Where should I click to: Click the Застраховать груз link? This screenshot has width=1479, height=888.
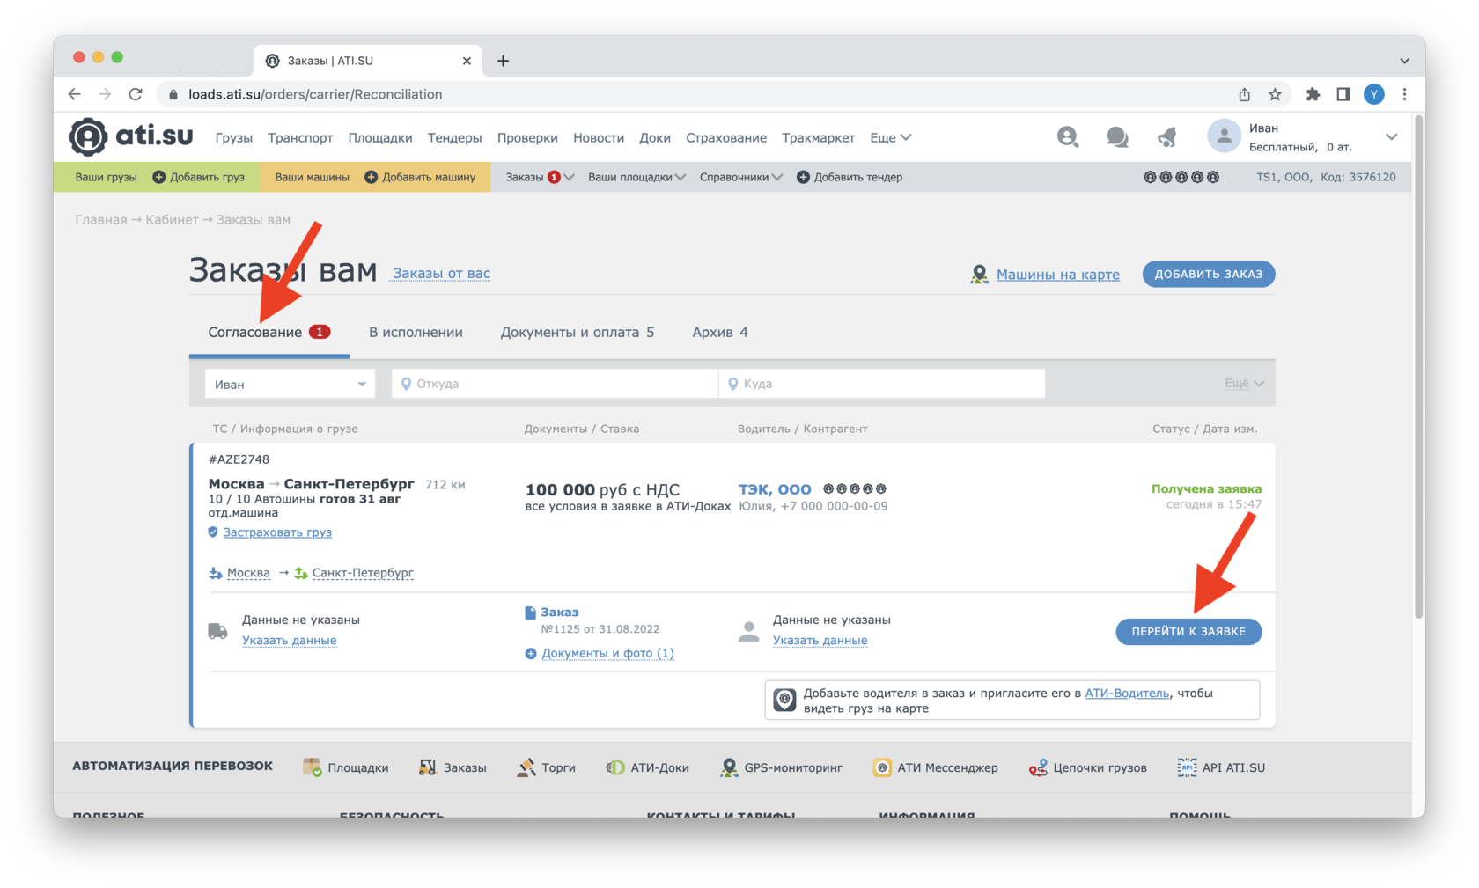click(x=277, y=532)
